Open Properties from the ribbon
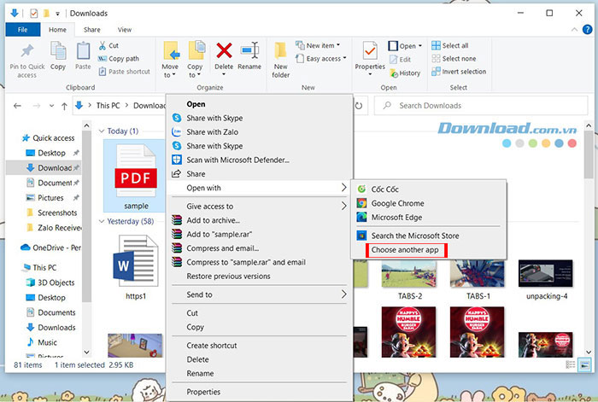 coord(370,55)
